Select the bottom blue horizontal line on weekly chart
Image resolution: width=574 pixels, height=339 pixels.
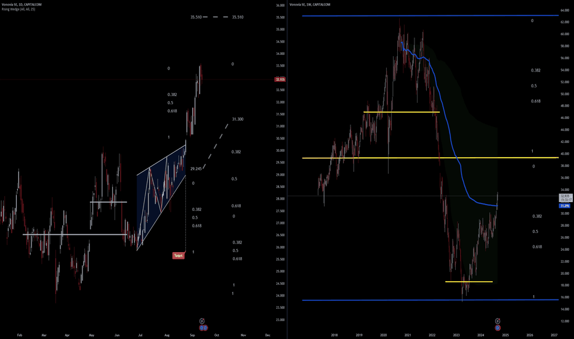[x=430, y=300]
